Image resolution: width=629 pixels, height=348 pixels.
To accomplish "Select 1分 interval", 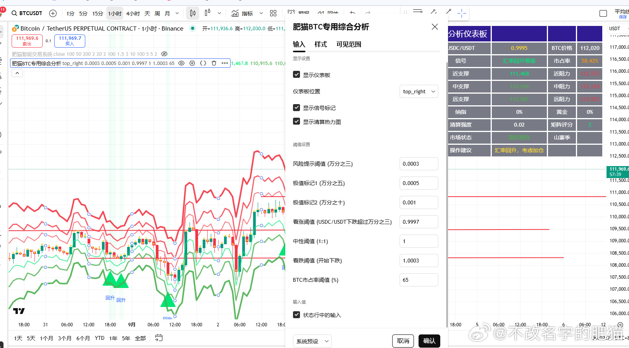I will click(x=70, y=14).
